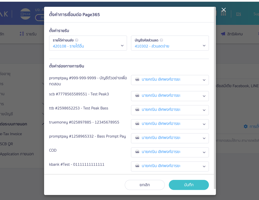Select the SCB QR sidebar item
Image resolution: width=259 pixels, height=200 pixels.
tap(7, 144)
